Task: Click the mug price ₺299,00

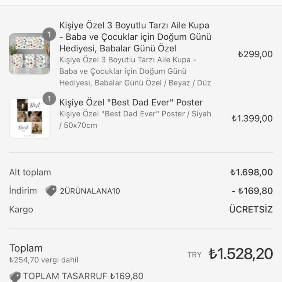Action: click(x=255, y=54)
